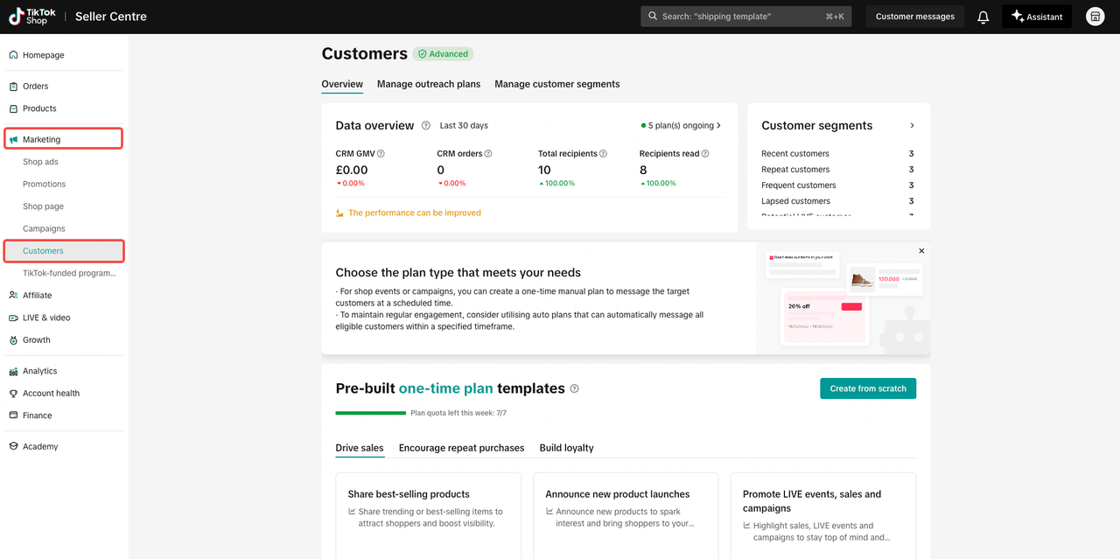Screen dimensions: 1120x559
Task: Click the Orders clipboard icon
Action: click(x=13, y=87)
